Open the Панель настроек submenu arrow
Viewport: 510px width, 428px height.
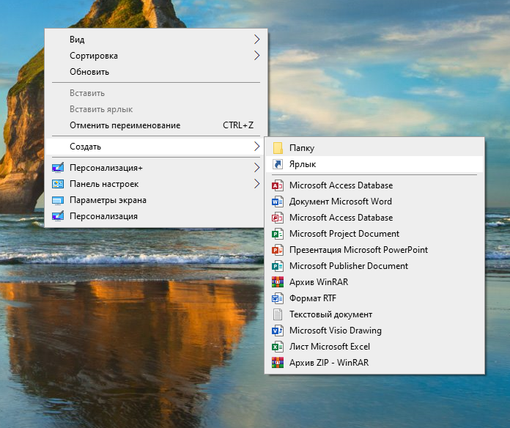256,184
